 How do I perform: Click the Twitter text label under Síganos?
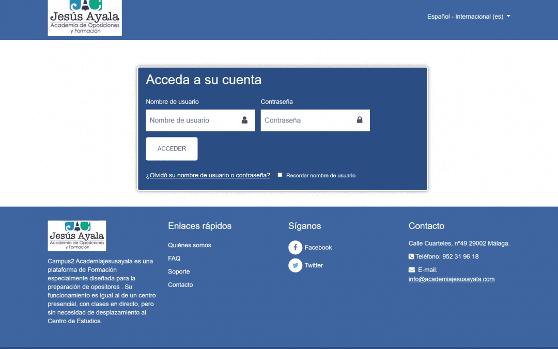(x=314, y=265)
